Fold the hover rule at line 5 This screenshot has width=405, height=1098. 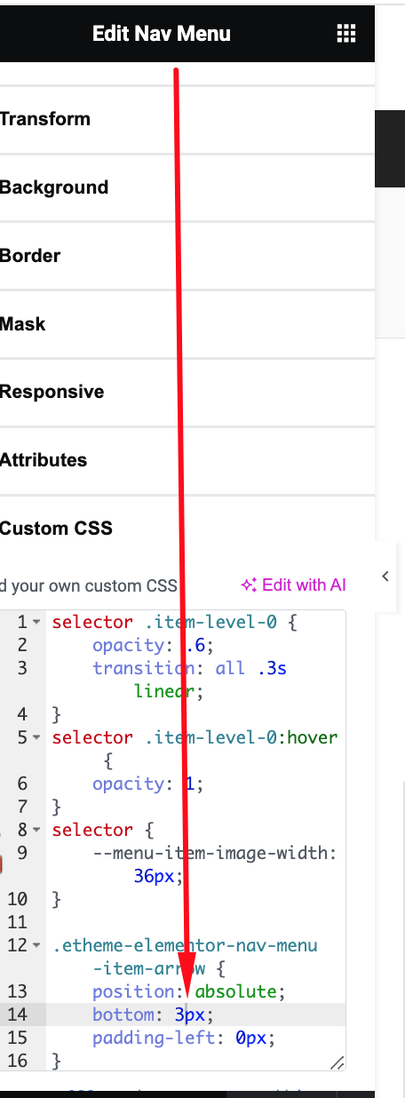coord(36,737)
